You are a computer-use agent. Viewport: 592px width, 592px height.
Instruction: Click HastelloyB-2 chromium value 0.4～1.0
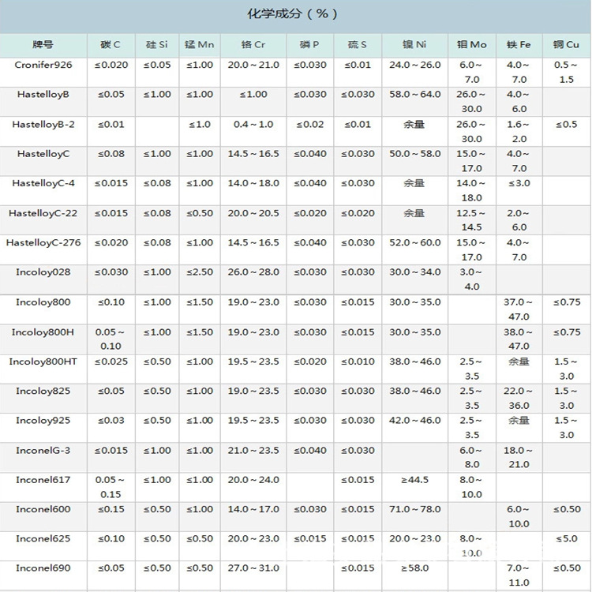pos(253,125)
